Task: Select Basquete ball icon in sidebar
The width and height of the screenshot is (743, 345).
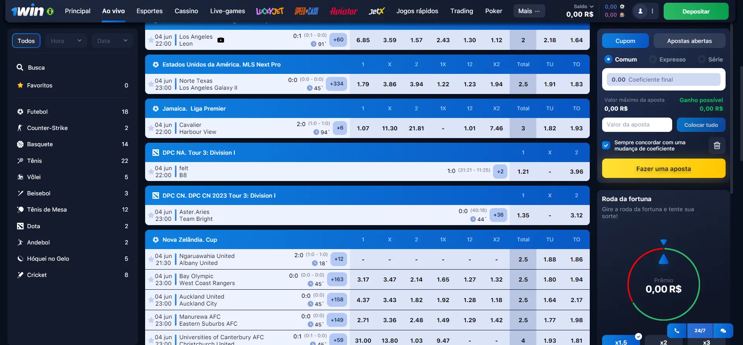Action: [x=20, y=144]
